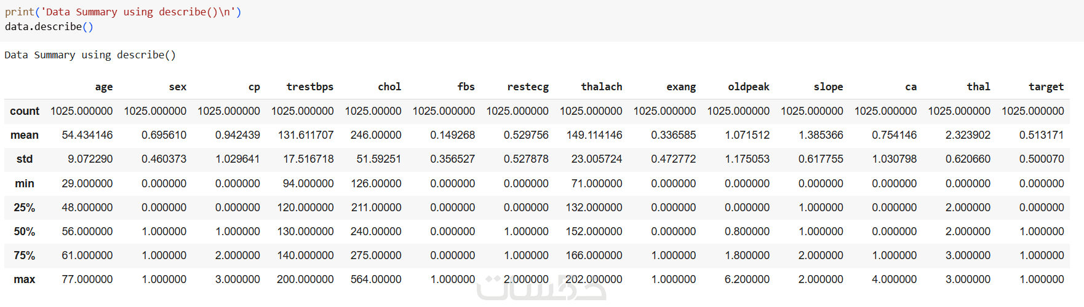
Task: Select the 'max' row label
Action: 25,279
